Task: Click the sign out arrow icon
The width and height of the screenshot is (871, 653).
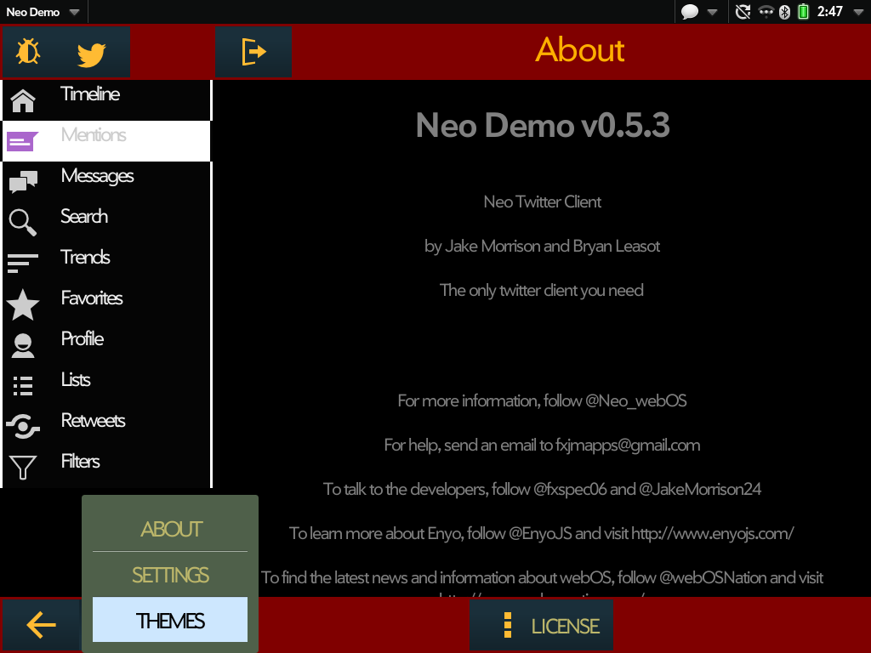Action: (x=253, y=53)
